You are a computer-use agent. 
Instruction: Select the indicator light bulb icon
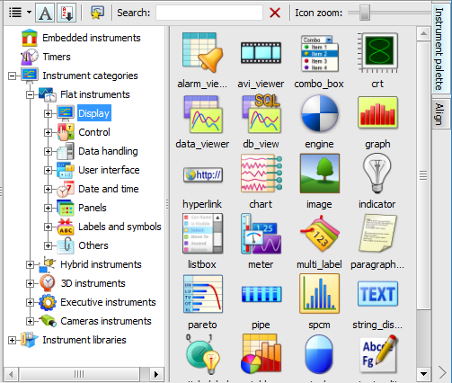coord(377,174)
